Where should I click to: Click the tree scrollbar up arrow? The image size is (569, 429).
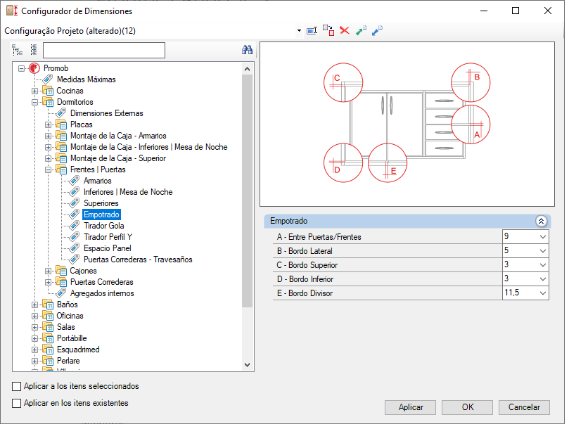pos(248,69)
